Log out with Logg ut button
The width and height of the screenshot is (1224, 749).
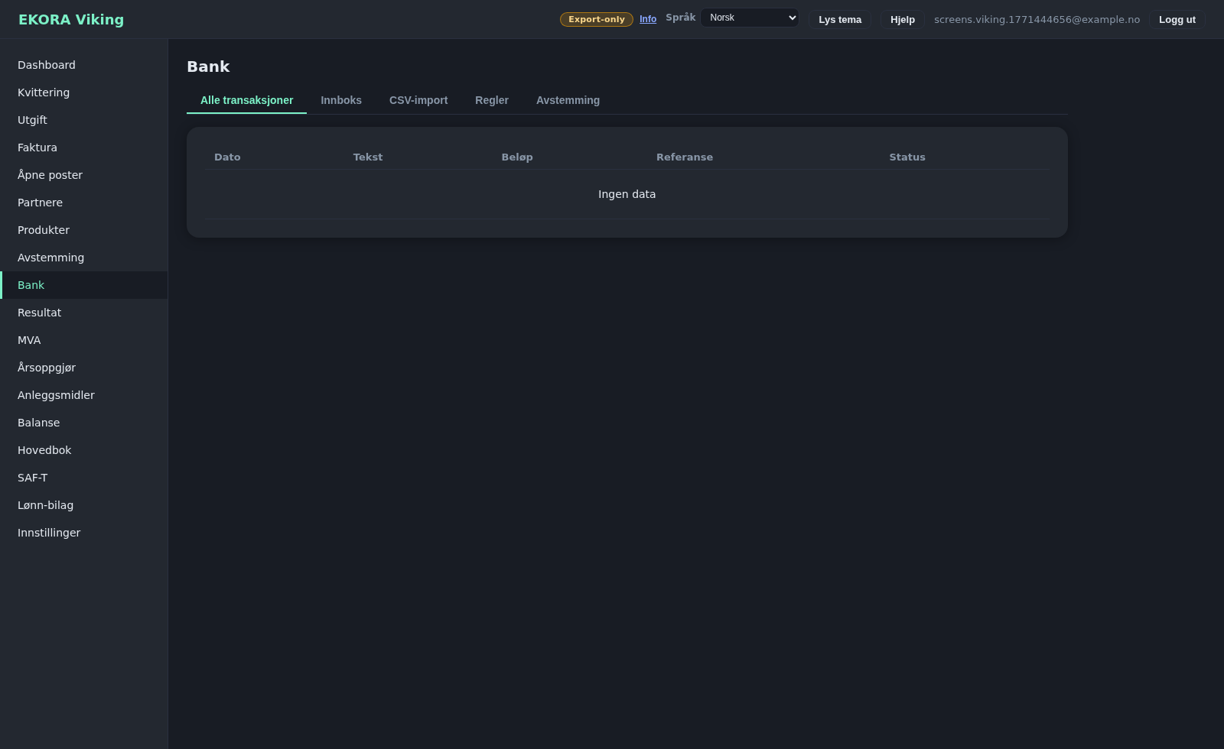[1177, 20]
